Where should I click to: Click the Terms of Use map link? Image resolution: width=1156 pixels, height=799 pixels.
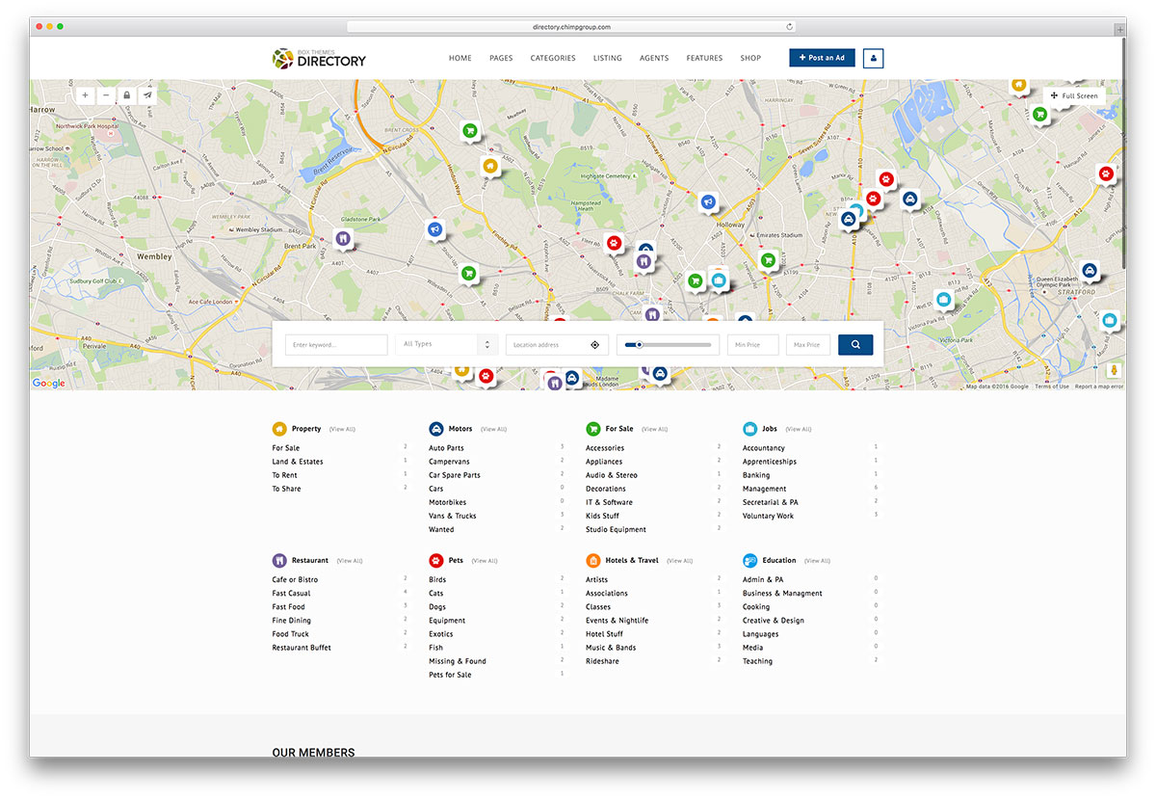pyautogui.click(x=1052, y=386)
